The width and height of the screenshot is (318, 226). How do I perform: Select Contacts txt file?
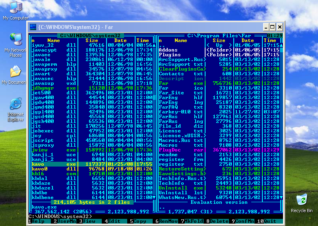219,74
